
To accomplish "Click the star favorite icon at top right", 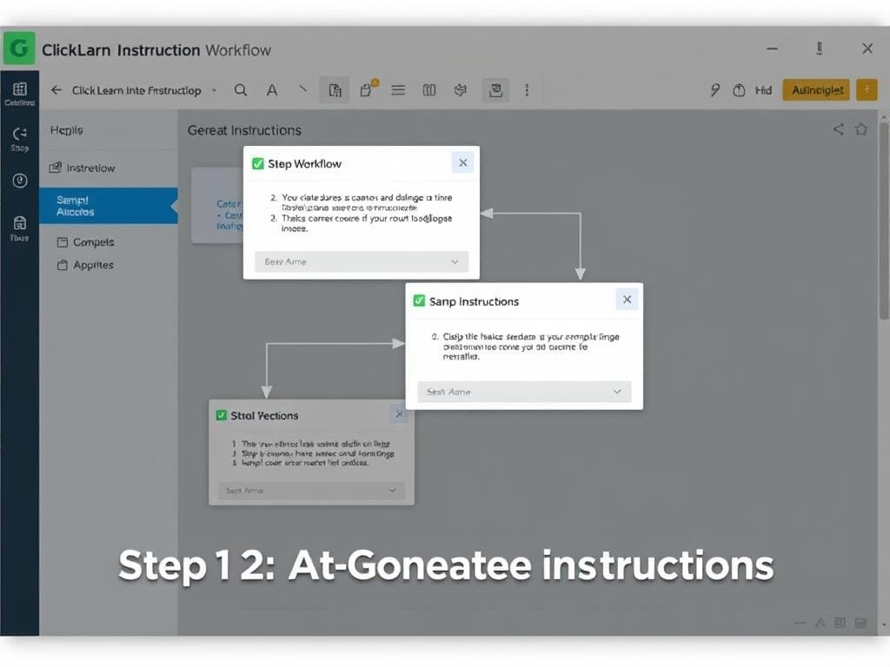I will tap(860, 129).
